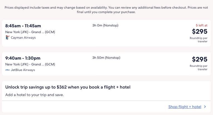Click the Cayman flight's New York (JFK) route
This screenshot has width=213, height=115.
tap(30, 32)
